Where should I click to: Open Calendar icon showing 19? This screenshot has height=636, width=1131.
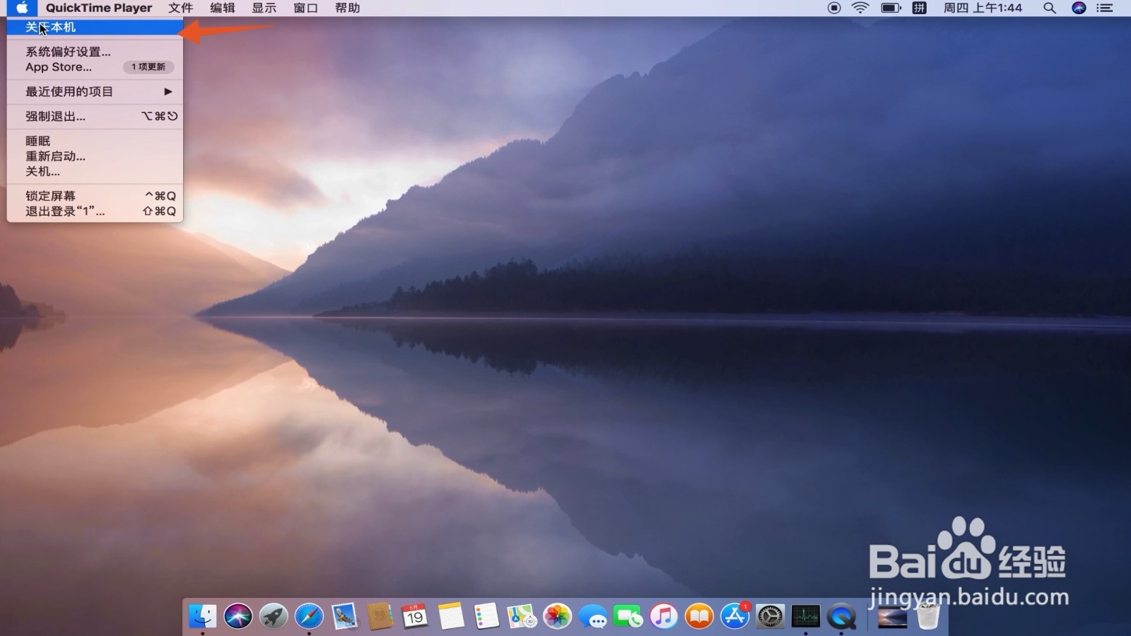click(x=415, y=616)
